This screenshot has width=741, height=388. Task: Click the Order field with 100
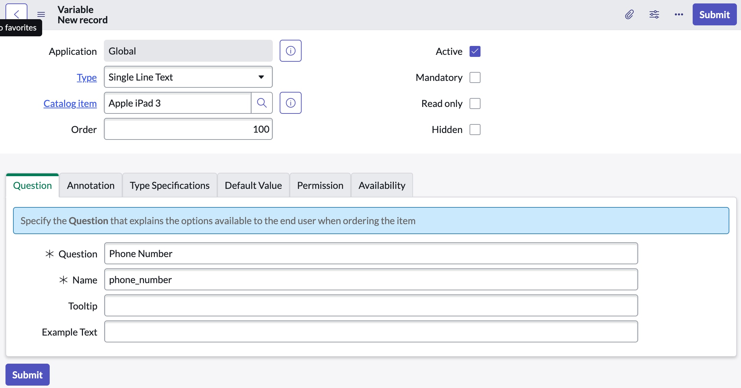click(188, 129)
